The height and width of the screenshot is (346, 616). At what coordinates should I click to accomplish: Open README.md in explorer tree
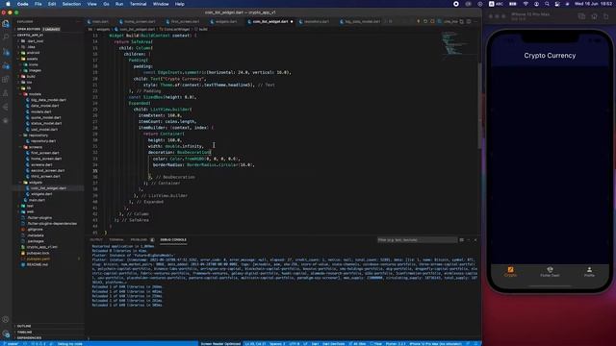[37, 265]
